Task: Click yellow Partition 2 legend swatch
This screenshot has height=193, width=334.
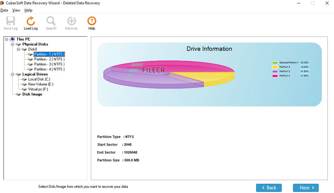Action: click(275, 67)
